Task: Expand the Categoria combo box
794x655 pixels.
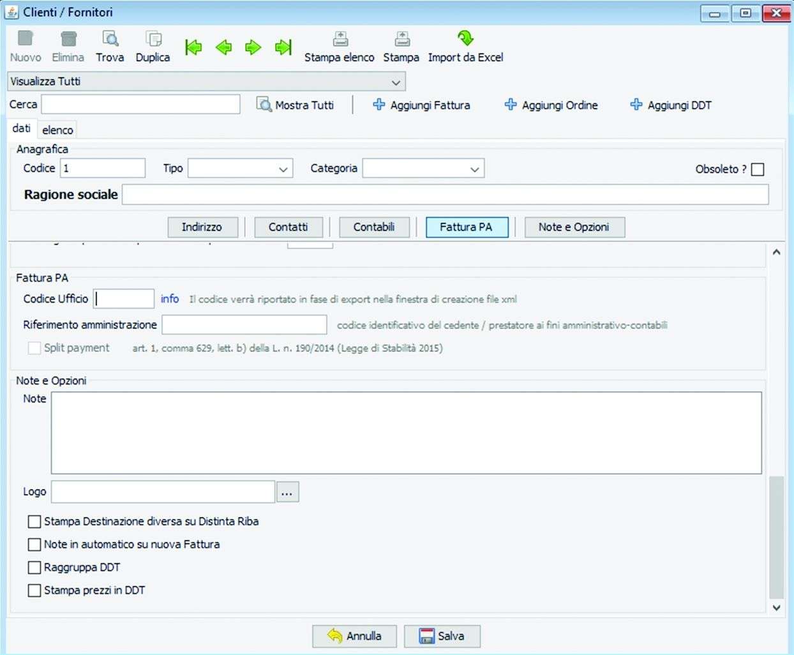Action: click(474, 169)
